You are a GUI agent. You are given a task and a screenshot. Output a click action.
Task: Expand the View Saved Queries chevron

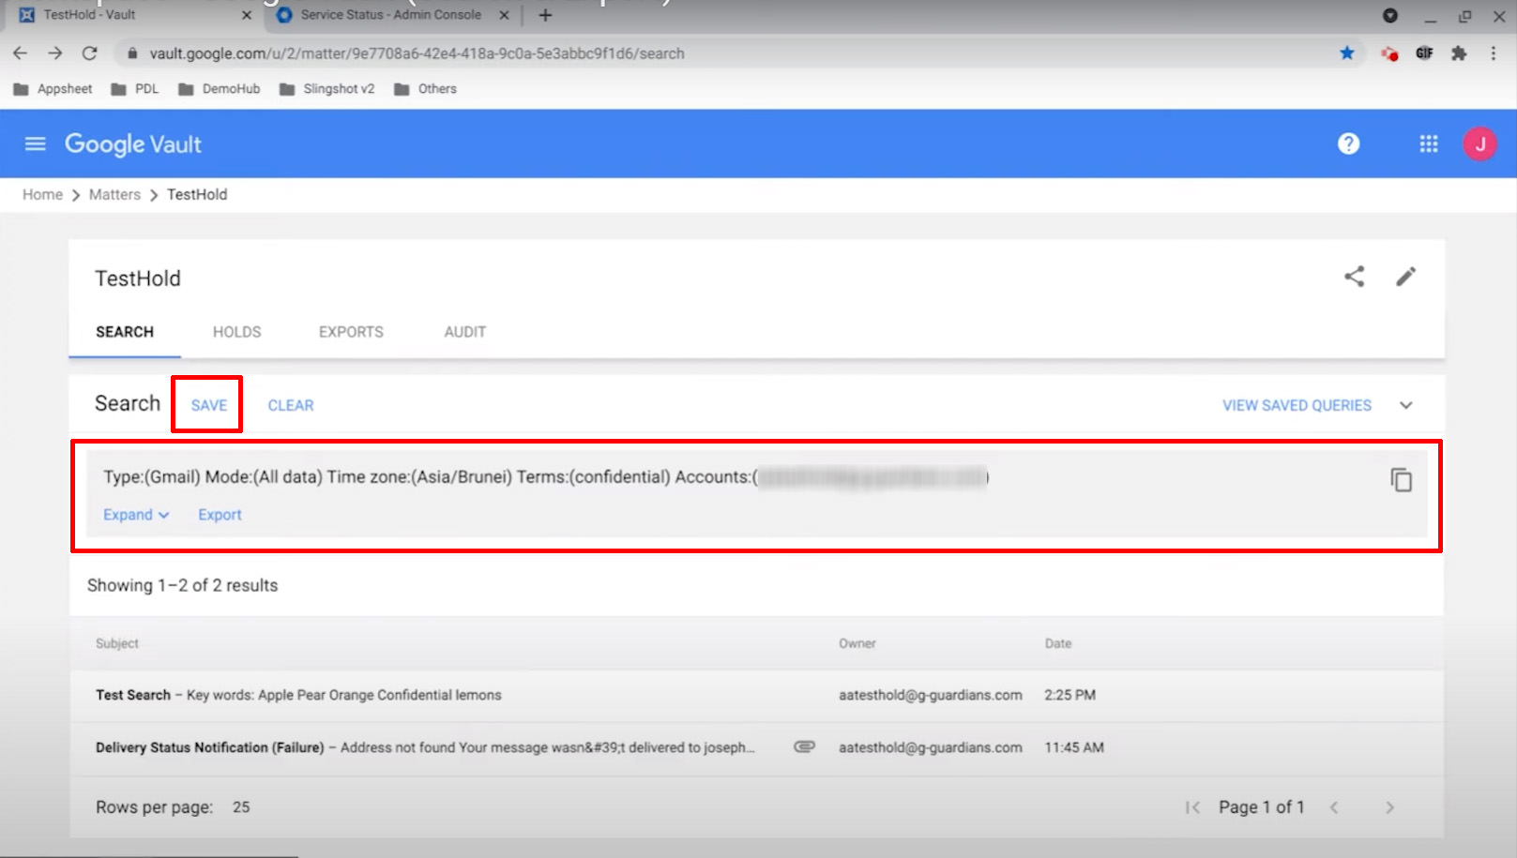(1405, 405)
